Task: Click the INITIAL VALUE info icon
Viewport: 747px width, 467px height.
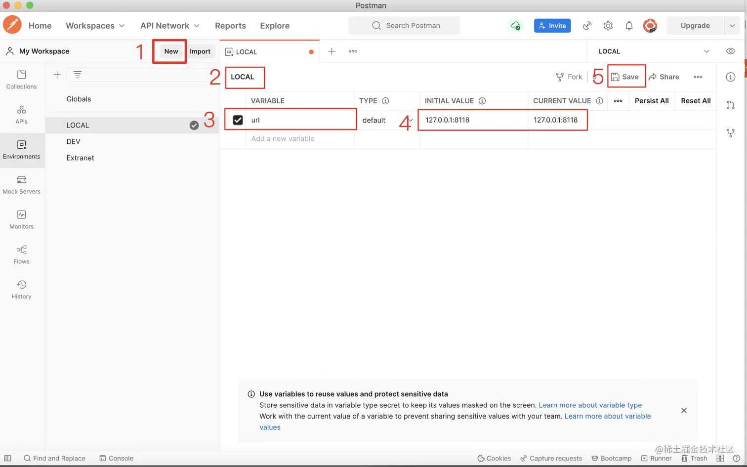Action: click(x=482, y=101)
